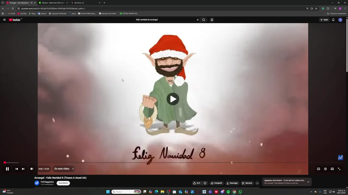Screen dimensions: 348x195
Task: Click the large play overlay on the video
Action: (x=173, y=99)
